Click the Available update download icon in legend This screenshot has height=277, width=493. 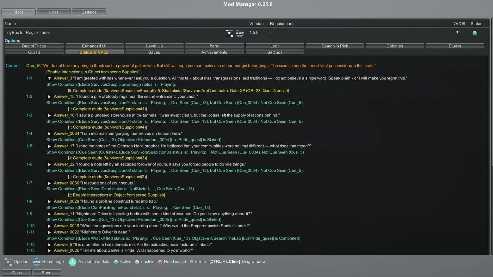pyautogui.click(x=72, y=262)
